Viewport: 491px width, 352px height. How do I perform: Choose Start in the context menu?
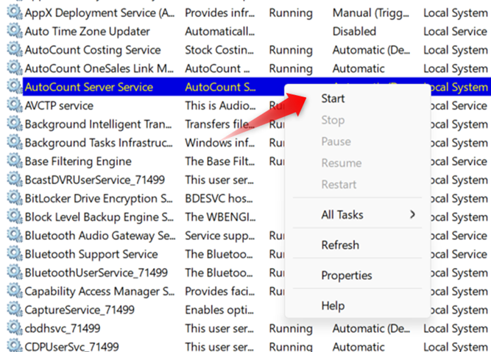point(333,99)
